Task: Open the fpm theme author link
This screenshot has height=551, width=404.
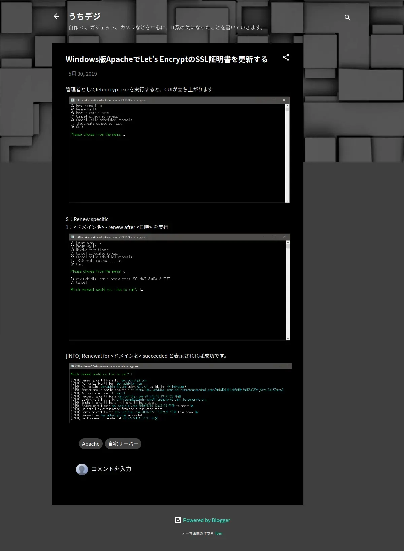Action: pyautogui.click(x=219, y=533)
